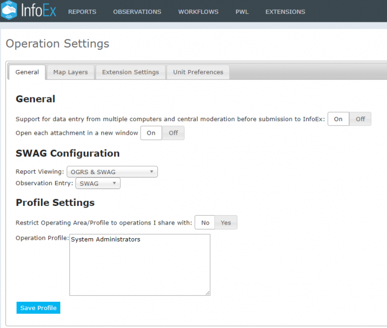387x328 pixels.
Task: Turn On central moderation support
Action: tap(338, 119)
